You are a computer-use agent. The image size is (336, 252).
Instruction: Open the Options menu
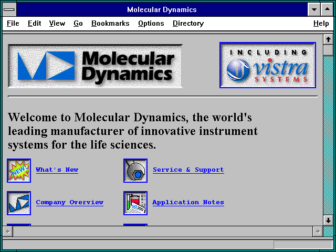151,23
